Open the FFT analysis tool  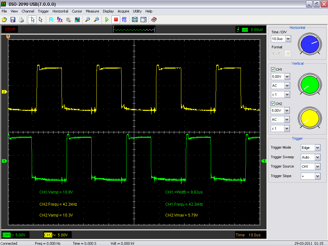pos(60,20)
